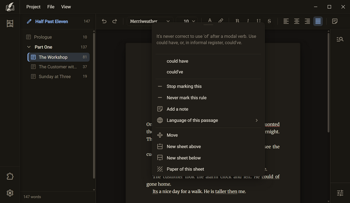Select Add a note menu entry

tap(208, 109)
